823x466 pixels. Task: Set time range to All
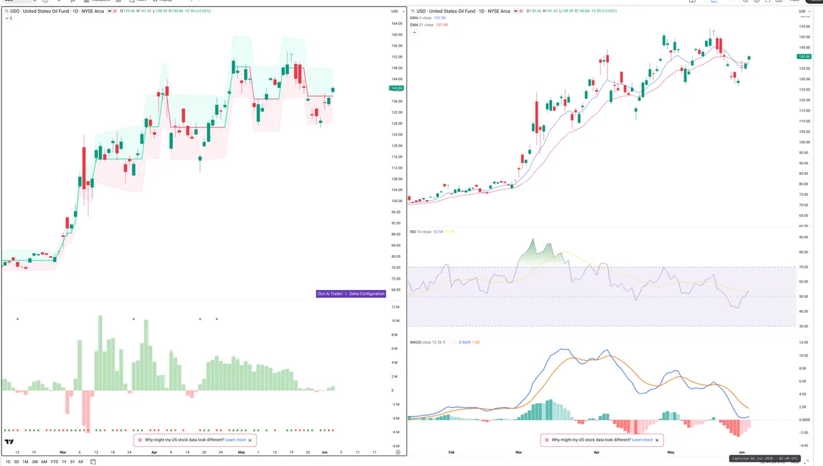(x=80, y=462)
